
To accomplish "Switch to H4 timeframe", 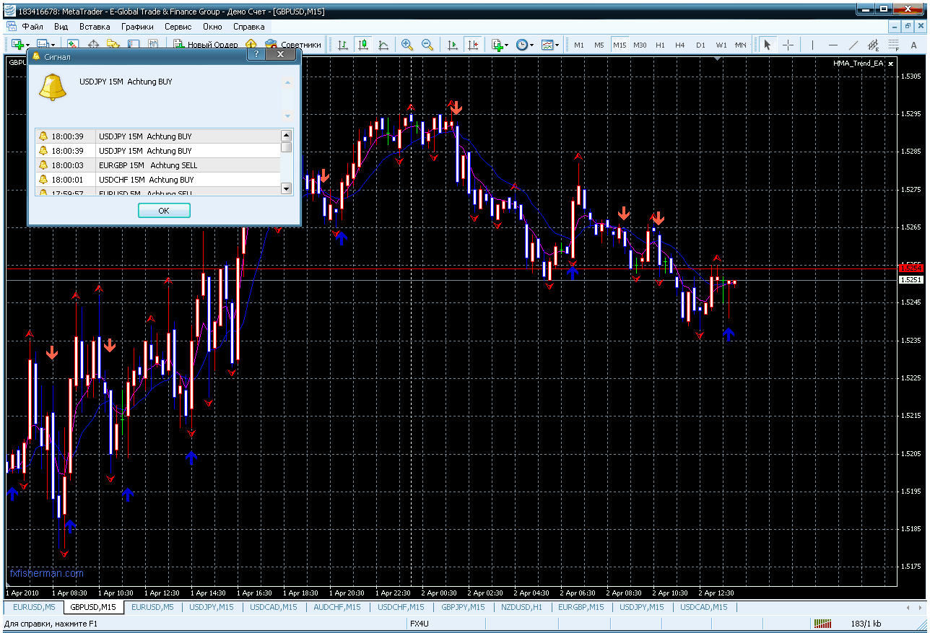I will pyautogui.click(x=680, y=45).
